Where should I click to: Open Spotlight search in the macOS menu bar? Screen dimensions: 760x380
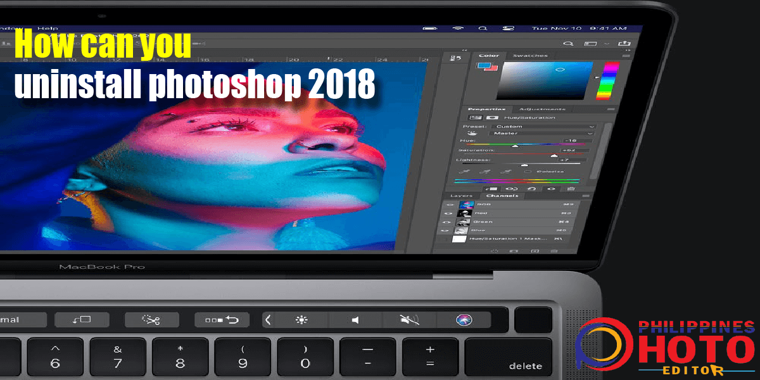(483, 28)
